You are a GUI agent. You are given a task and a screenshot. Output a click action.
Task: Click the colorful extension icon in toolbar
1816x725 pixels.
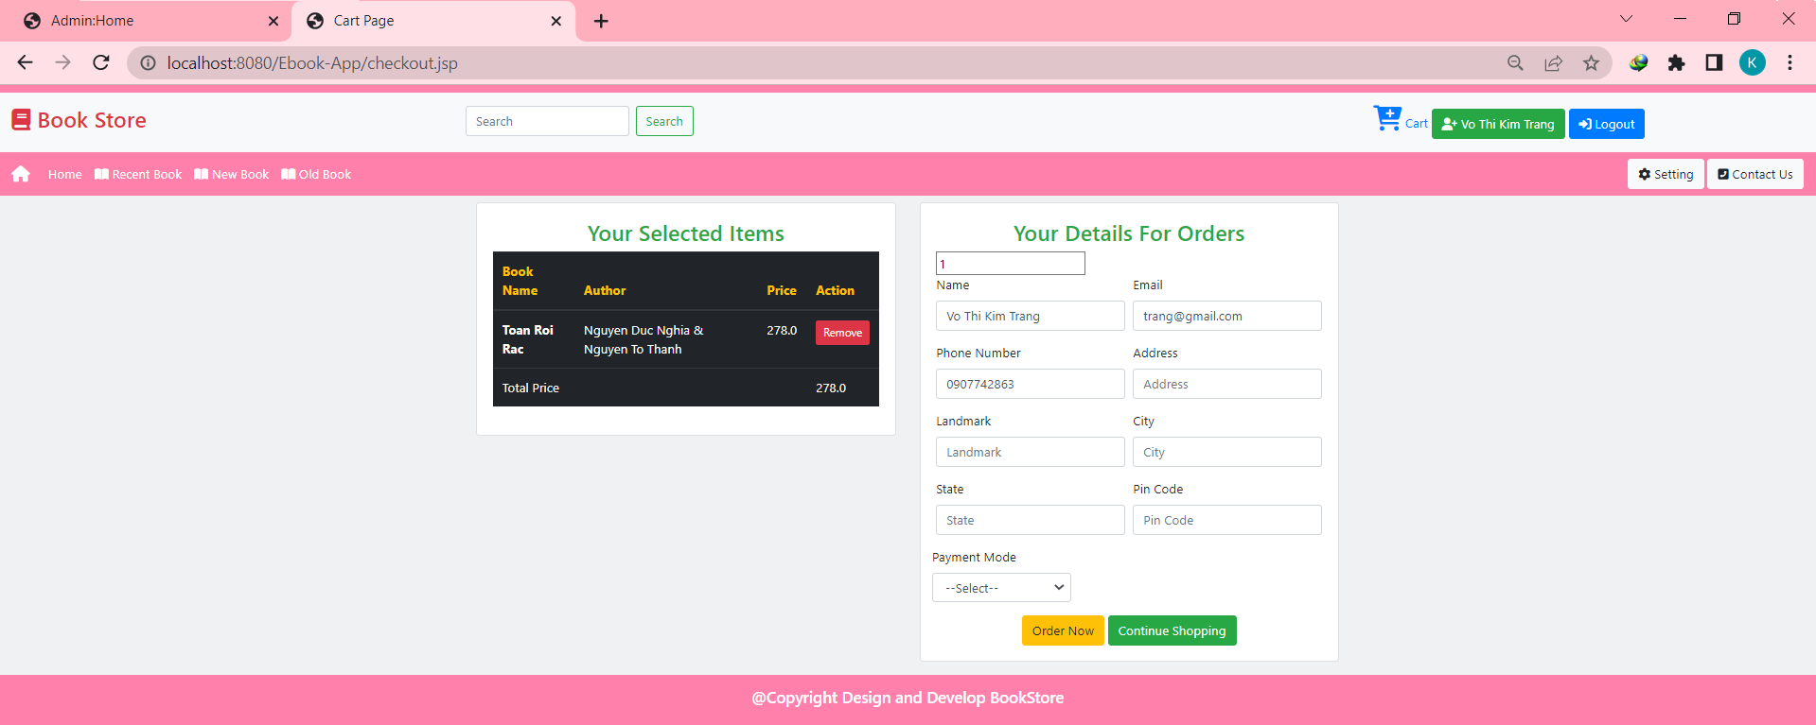click(x=1638, y=63)
